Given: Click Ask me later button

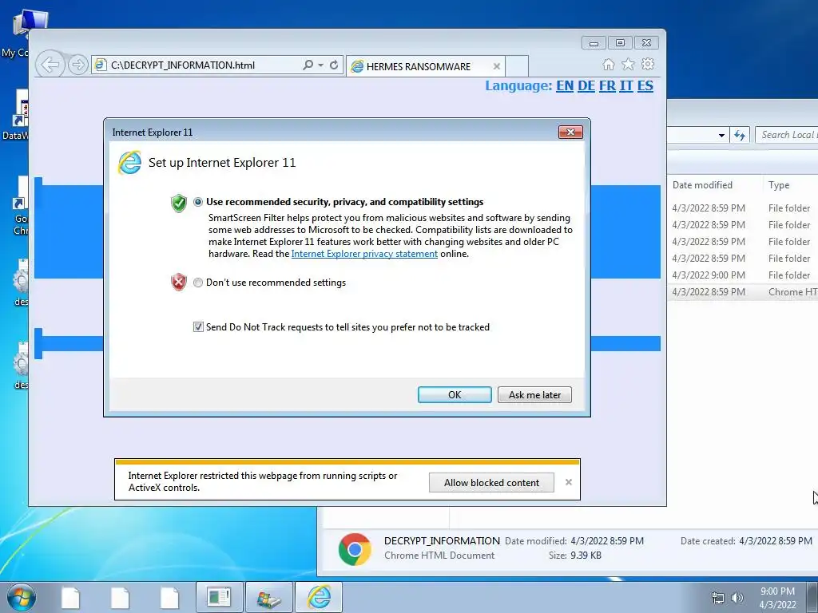Looking at the screenshot, I should click(x=534, y=394).
